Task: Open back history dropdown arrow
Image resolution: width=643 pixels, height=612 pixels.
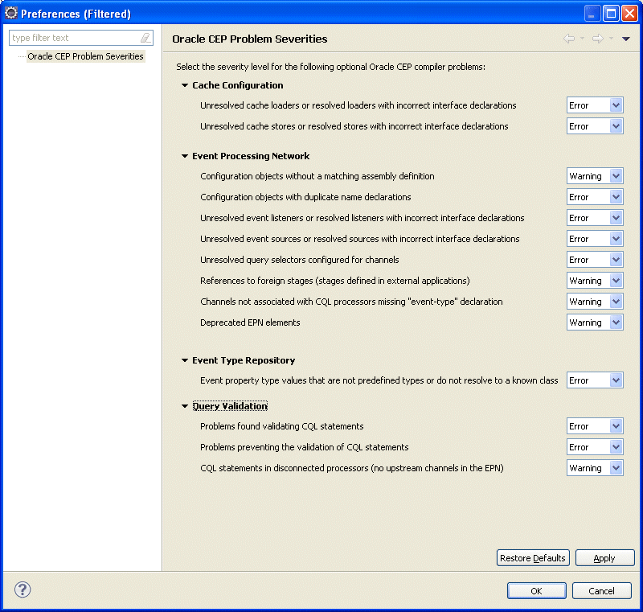Action: pos(582,39)
